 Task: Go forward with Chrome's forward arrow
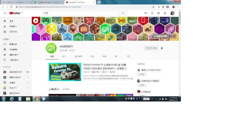click(x=7, y=7)
